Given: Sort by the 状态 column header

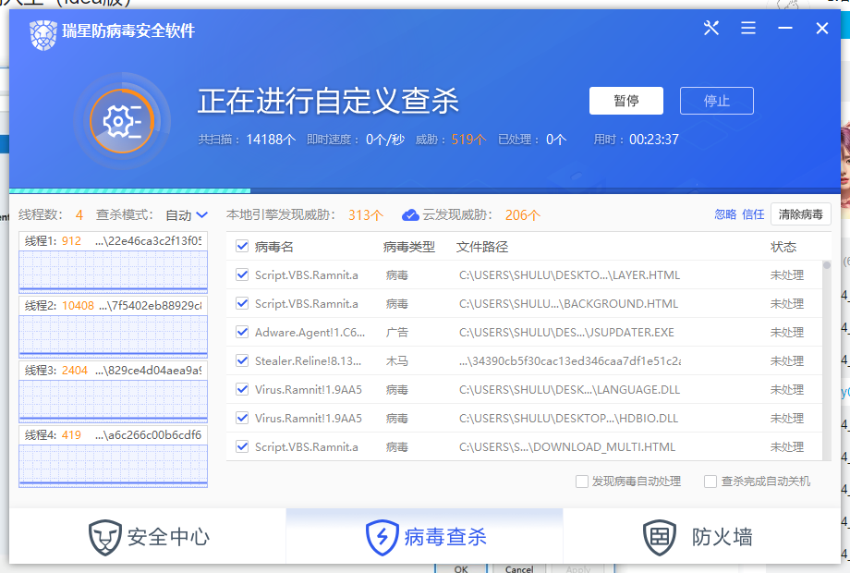Looking at the screenshot, I should coord(783,247).
